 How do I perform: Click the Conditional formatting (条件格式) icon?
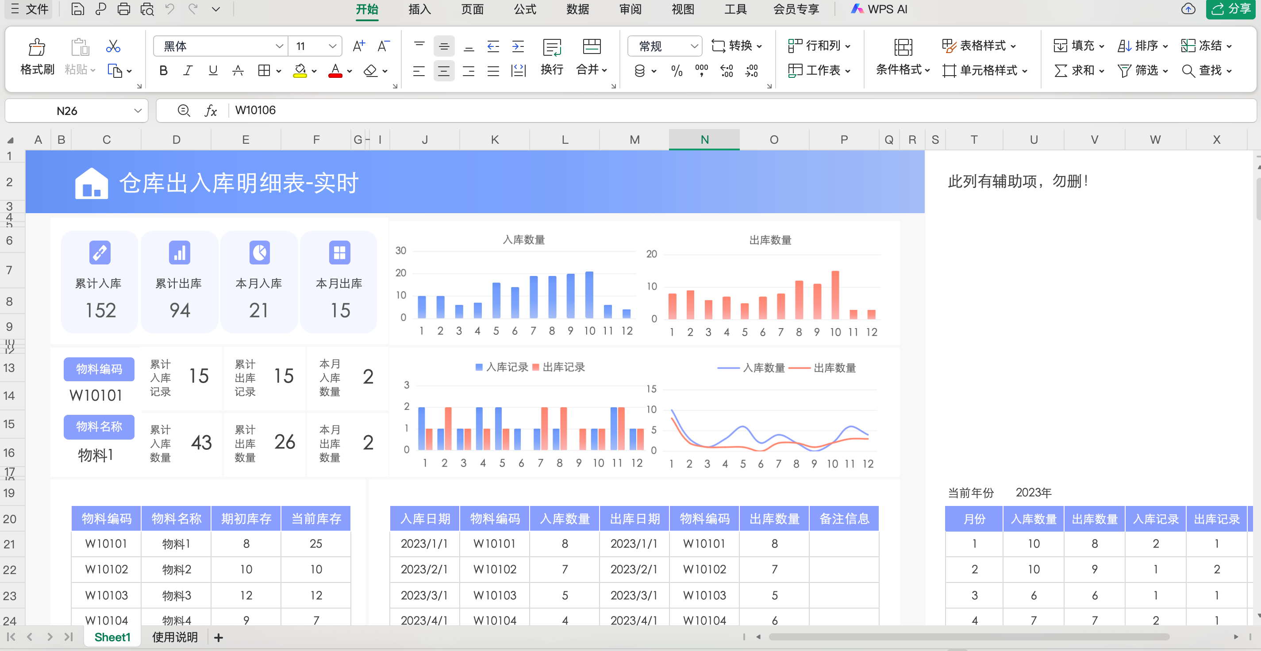[903, 48]
